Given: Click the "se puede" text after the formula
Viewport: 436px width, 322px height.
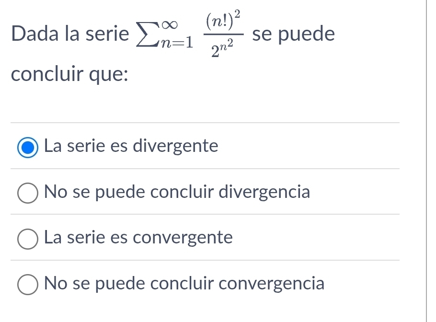Looking at the screenshot, I should (x=293, y=34).
